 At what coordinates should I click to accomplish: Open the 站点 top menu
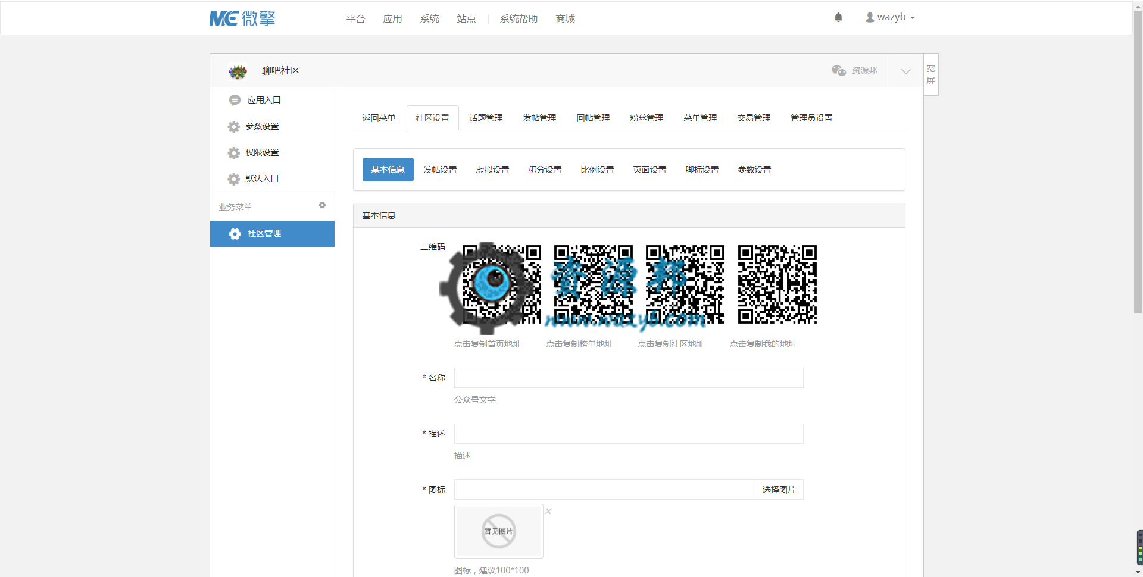click(466, 19)
